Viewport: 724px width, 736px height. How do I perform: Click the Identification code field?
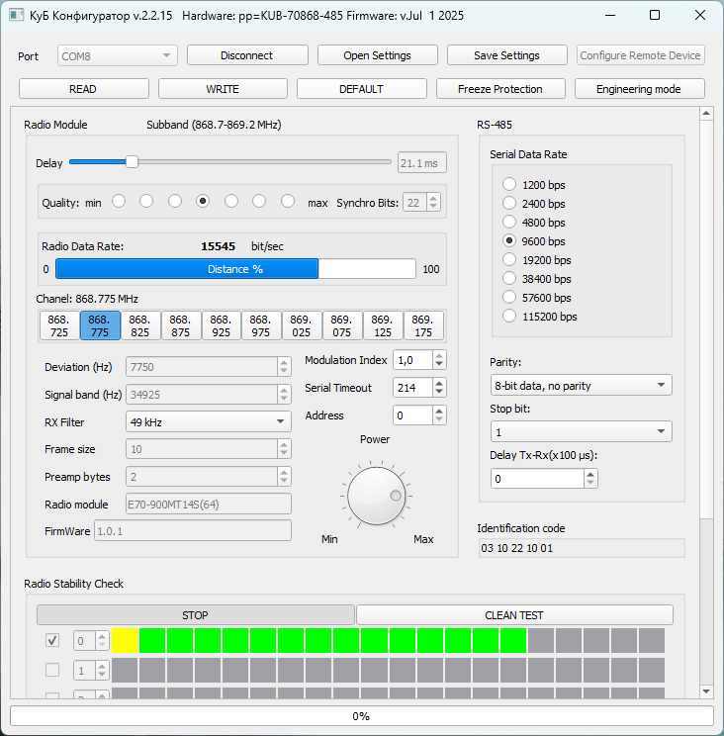pyautogui.click(x=582, y=548)
